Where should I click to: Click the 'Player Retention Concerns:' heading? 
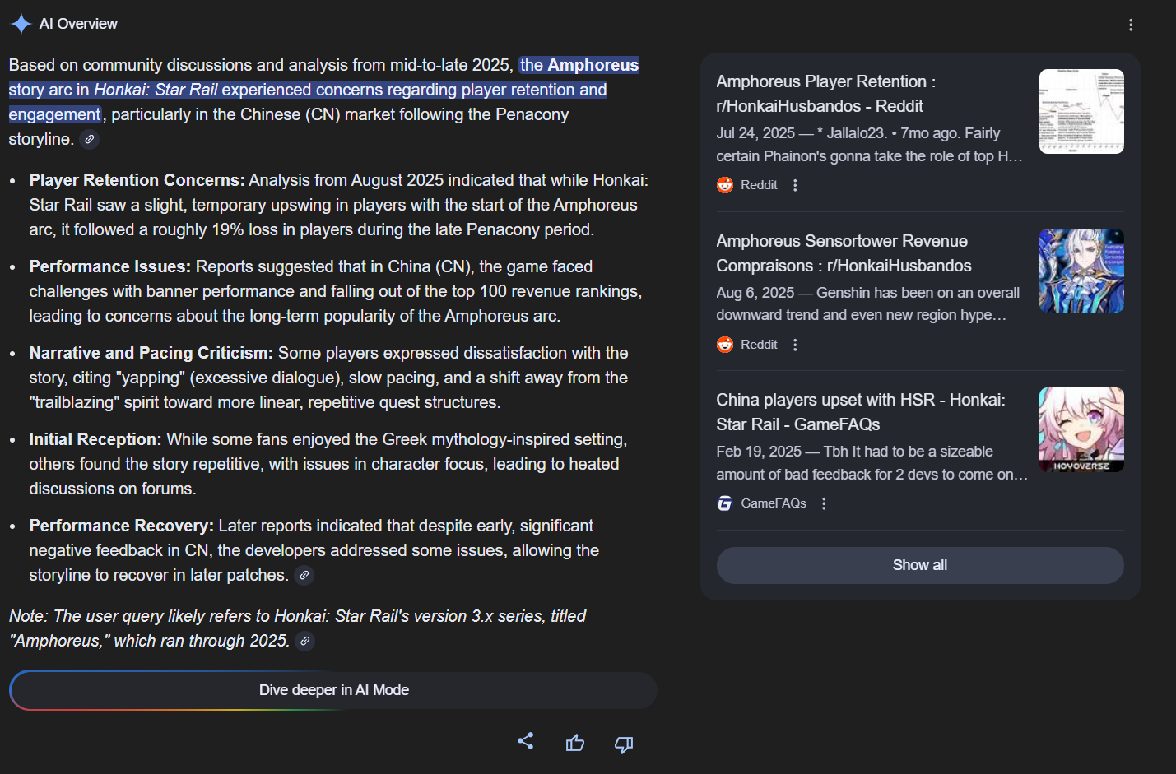click(137, 180)
